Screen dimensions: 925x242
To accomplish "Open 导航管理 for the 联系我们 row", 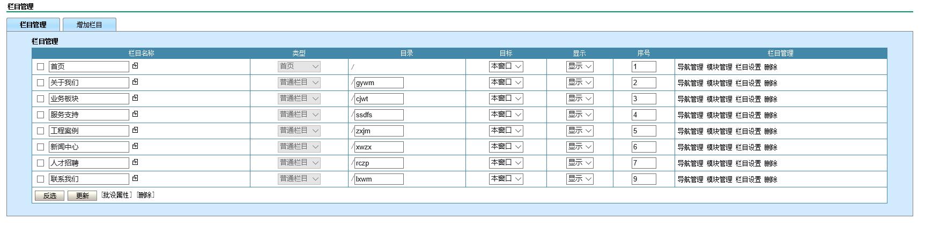I will pyautogui.click(x=690, y=179).
